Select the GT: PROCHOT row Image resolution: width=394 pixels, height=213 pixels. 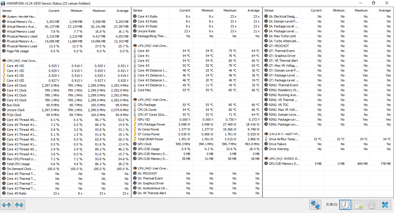tap(328, 46)
